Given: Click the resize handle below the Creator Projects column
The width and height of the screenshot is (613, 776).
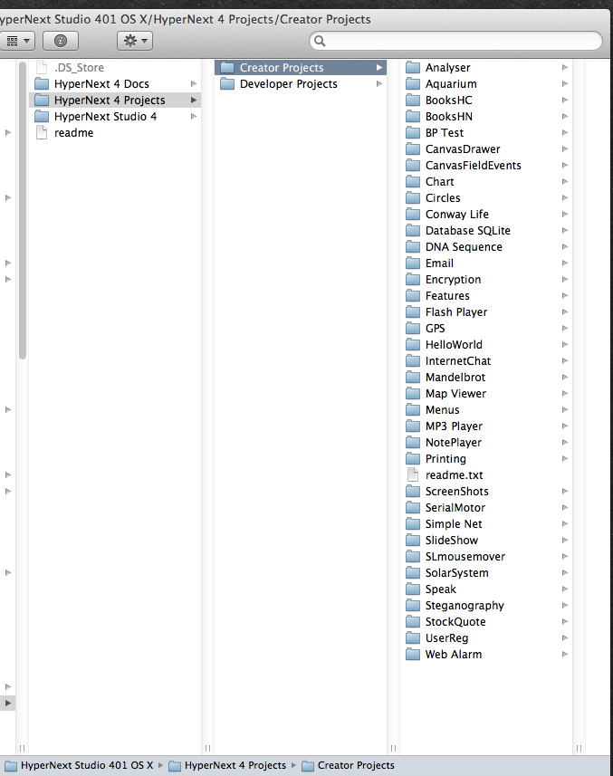Looking at the screenshot, I should coord(393,748).
